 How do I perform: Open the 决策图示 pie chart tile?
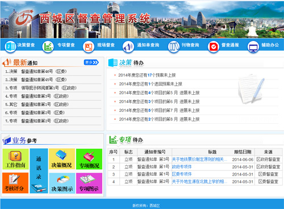(62, 183)
